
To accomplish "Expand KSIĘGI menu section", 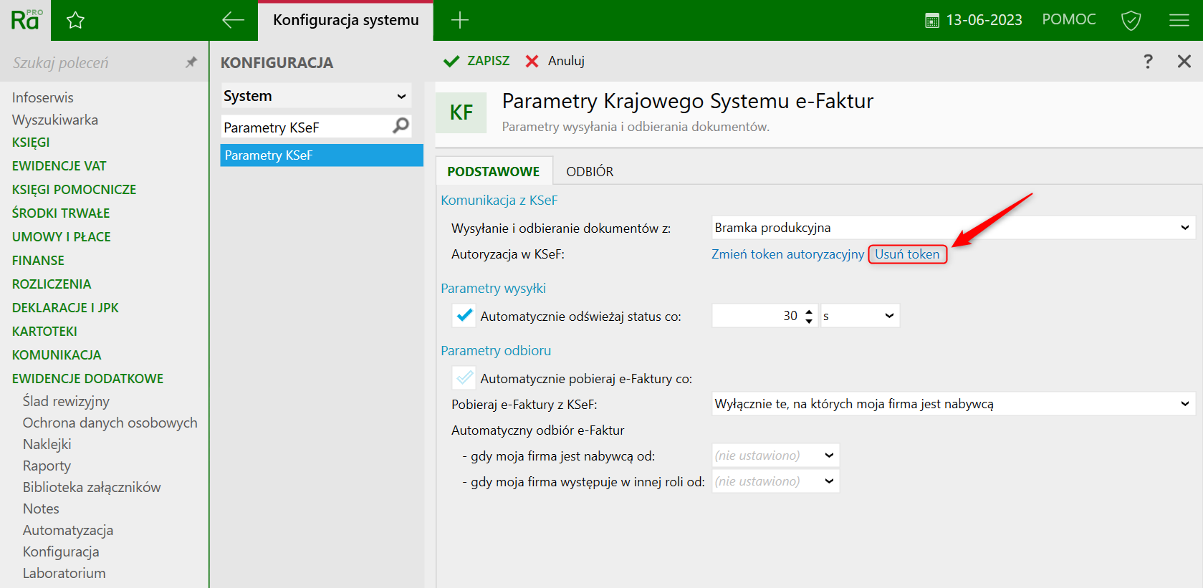I will click(31, 143).
